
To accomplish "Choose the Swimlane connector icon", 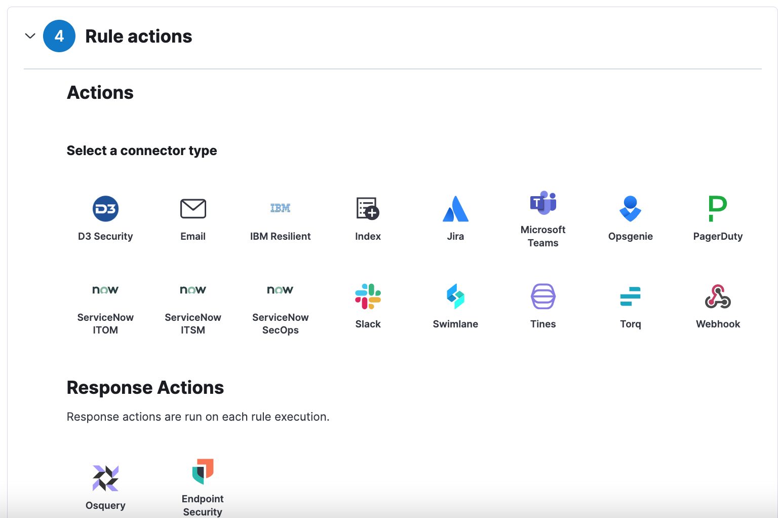I will [455, 296].
